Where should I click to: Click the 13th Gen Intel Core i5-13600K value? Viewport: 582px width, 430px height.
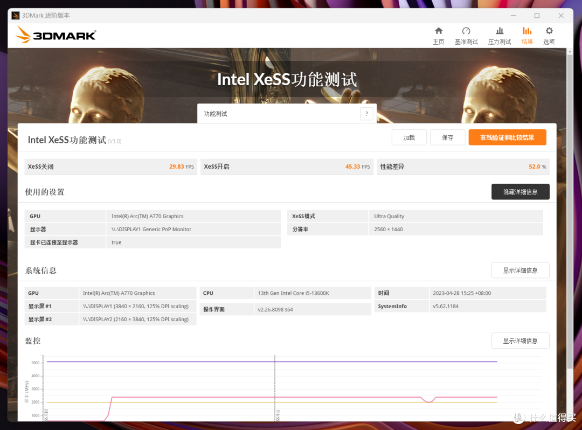[293, 293]
